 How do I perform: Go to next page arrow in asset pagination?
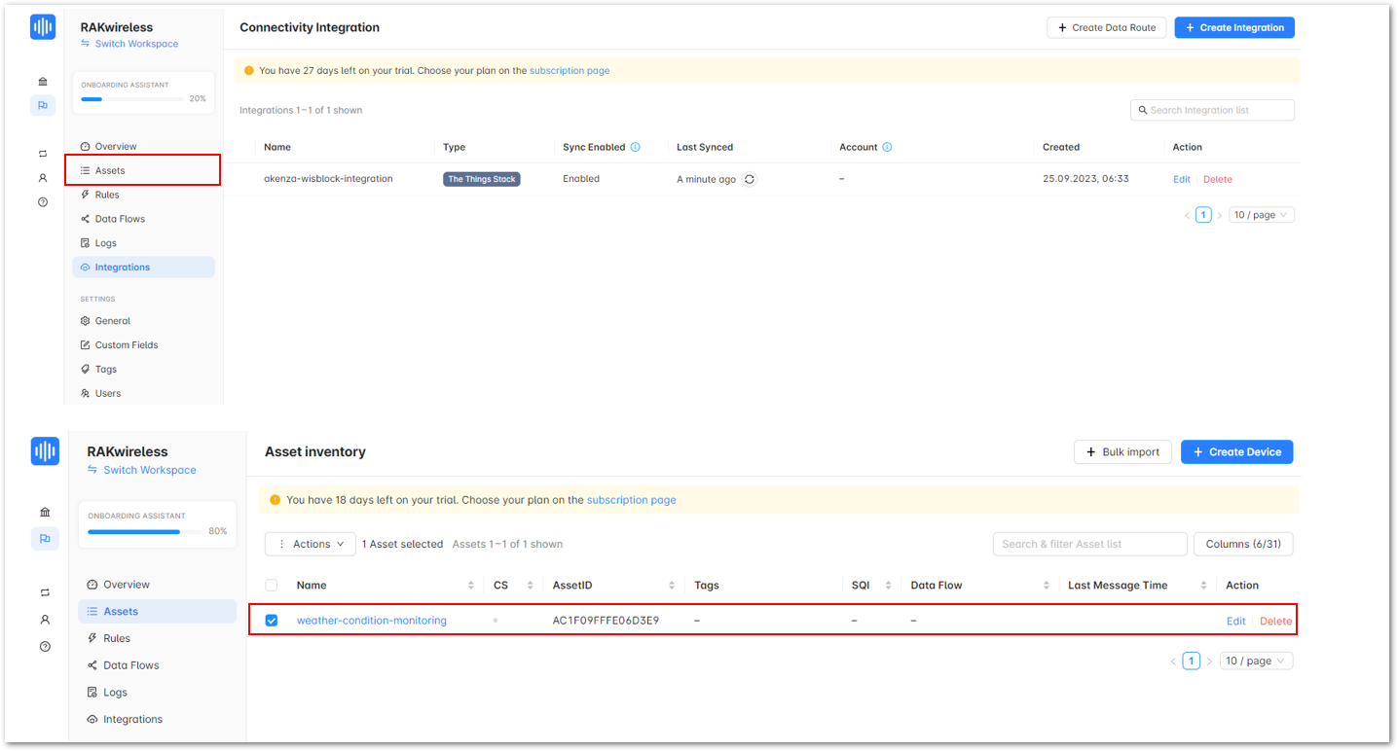click(1209, 661)
